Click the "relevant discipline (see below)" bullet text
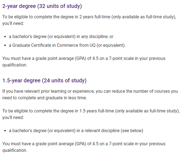Image resolution: width=189 pixels, height=154 pixels. 76,131
